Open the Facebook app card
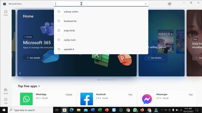The height and width of the screenshot is (113, 202). 107,99
